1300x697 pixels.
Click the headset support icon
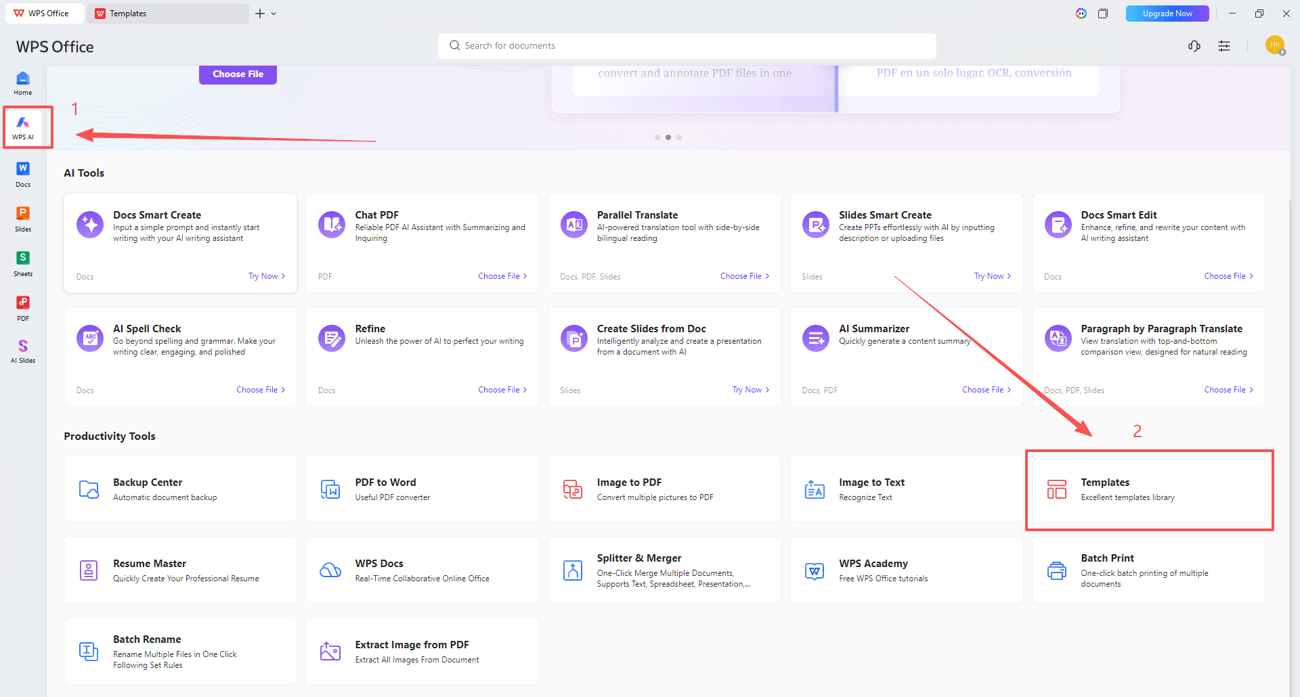pyautogui.click(x=1194, y=46)
